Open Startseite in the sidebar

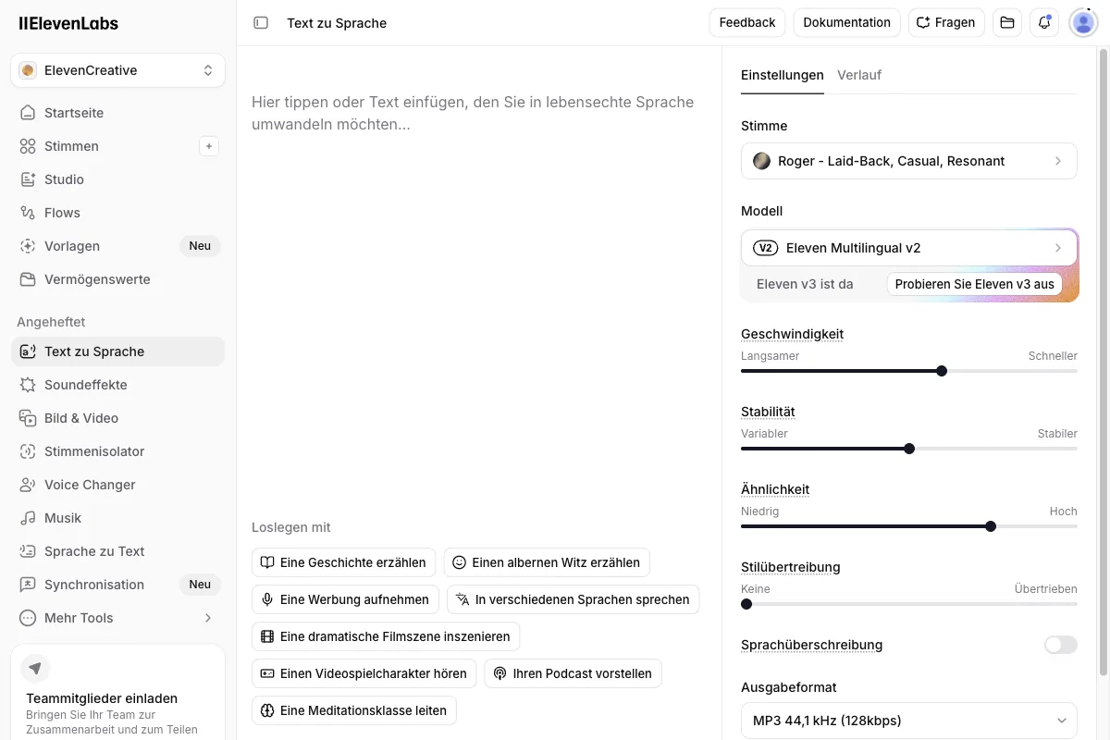pos(117,113)
